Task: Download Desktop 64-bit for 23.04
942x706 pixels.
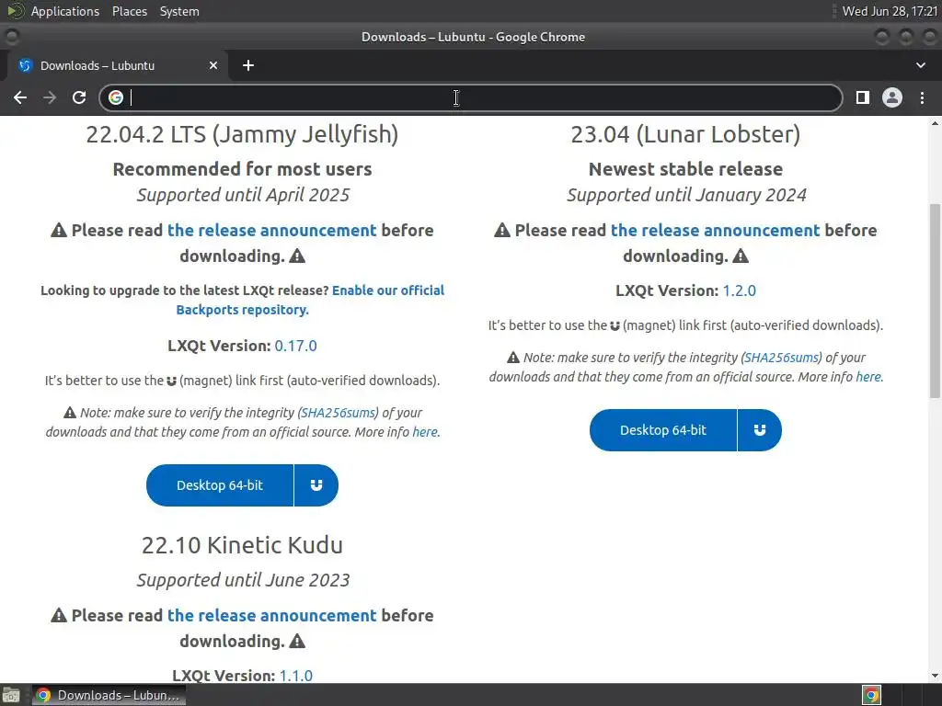Action: pyautogui.click(x=663, y=430)
